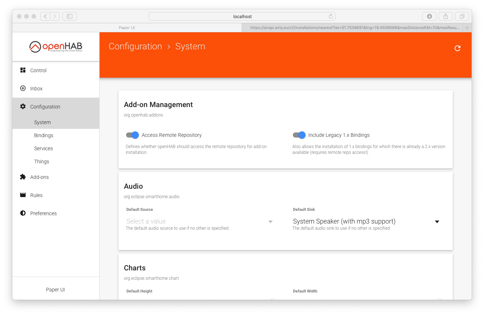Image resolution: width=484 pixels, height=315 pixels.
Task: Open the Default Source dropdown
Action: (199, 221)
